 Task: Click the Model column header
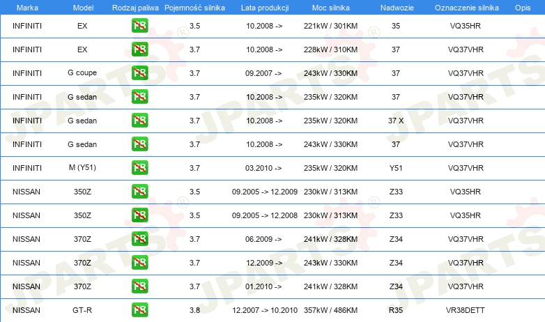tap(83, 8)
